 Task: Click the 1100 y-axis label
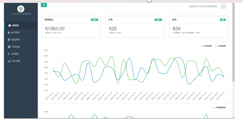[46, 50]
